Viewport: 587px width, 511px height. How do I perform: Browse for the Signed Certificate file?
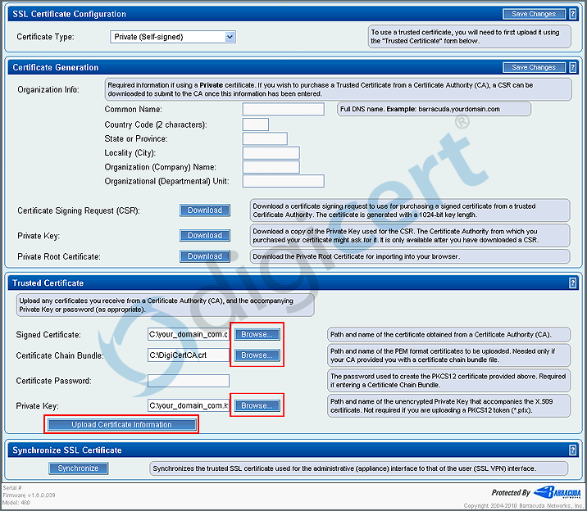[x=257, y=334]
